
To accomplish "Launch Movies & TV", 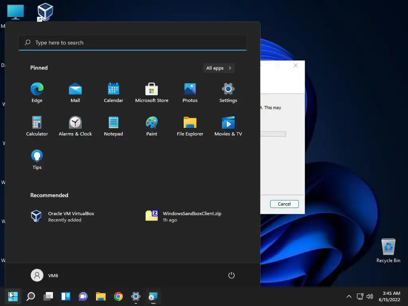I will click(x=228, y=126).
